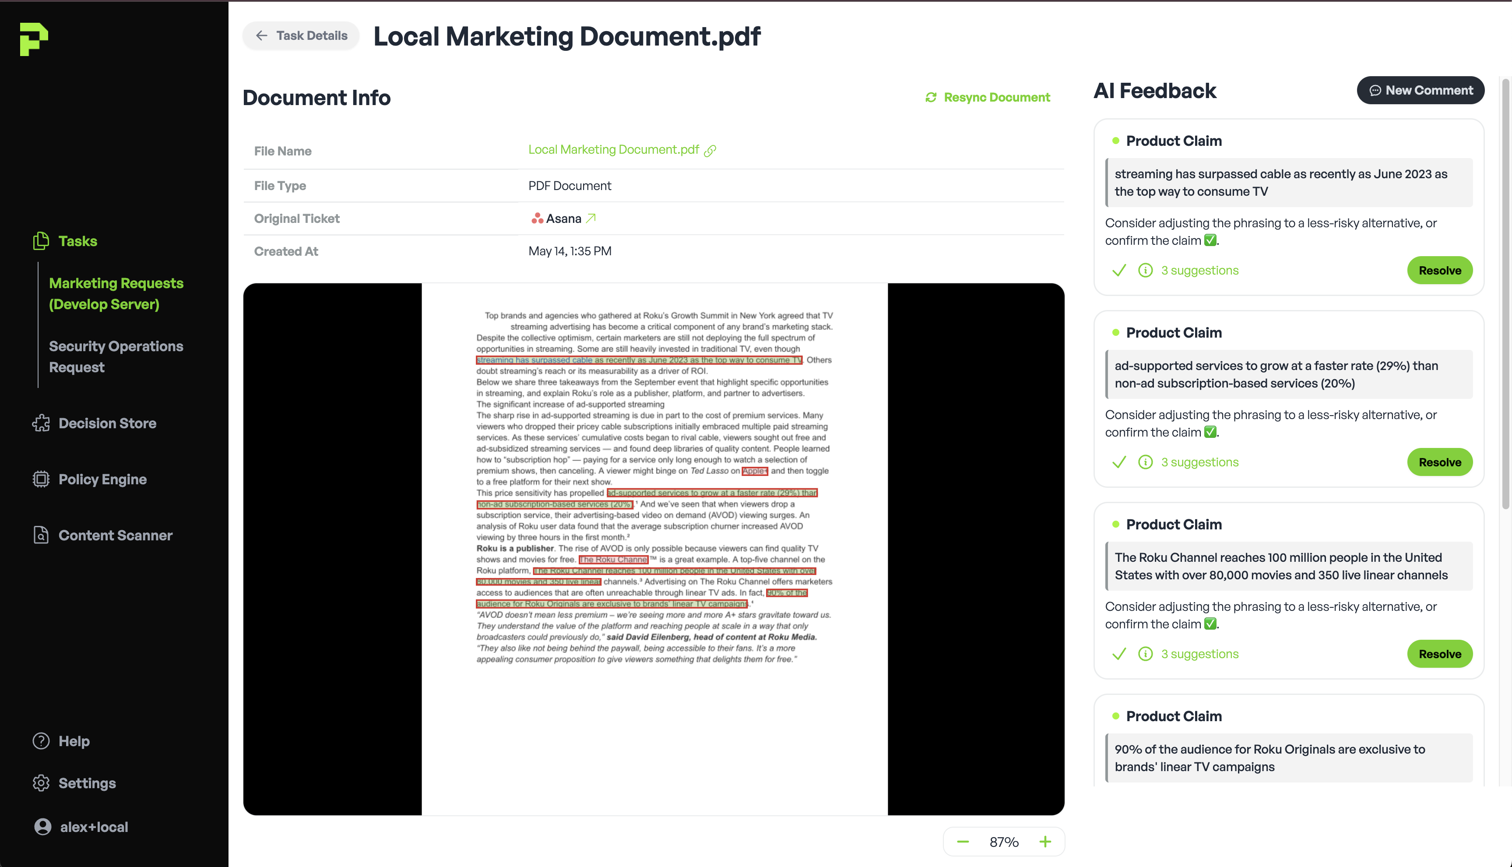This screenshot has height=867, width=1512.
Task: Expand 3 suggestions for the Roku Channel claim
Action: 1199,654
